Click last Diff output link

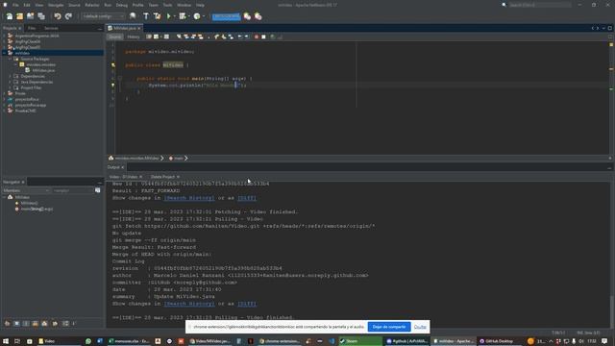pyautogui.click(x=247, y=304)
